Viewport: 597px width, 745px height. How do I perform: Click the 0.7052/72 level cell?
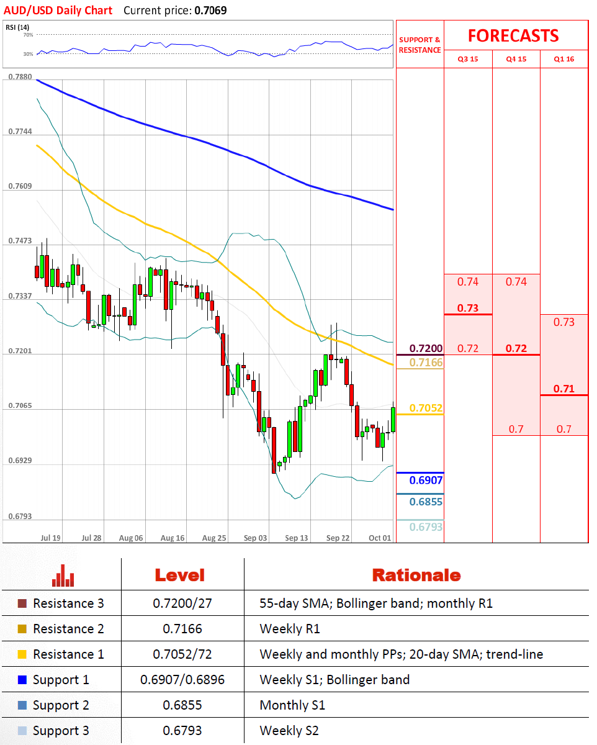[x=182, y=654]
